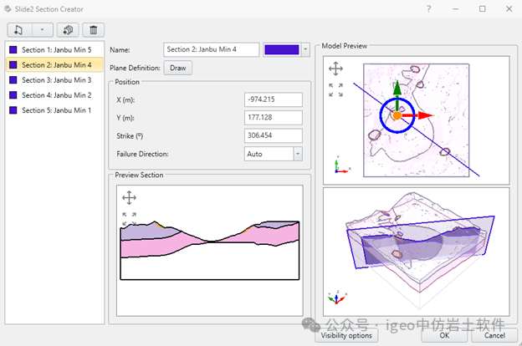
Task: Open the section color dropdown arrow
Action: click(305, 49)
